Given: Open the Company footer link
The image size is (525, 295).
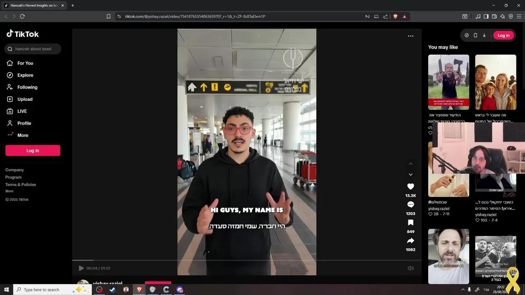Looking at the screenshot, I should (x=14, y=170).
